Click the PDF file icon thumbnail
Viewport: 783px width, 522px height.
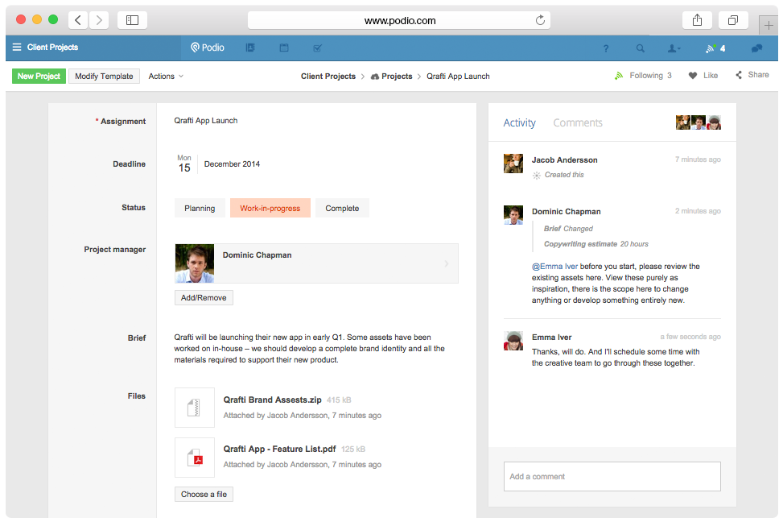tap(195, 458)
